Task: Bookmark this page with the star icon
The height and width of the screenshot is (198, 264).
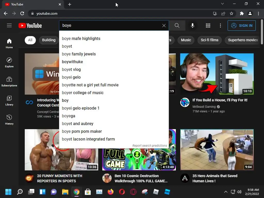Action: (x=232, y=13)
